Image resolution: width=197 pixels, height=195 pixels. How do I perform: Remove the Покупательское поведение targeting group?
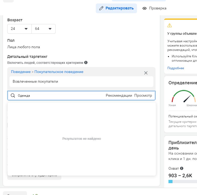(146, 73)
